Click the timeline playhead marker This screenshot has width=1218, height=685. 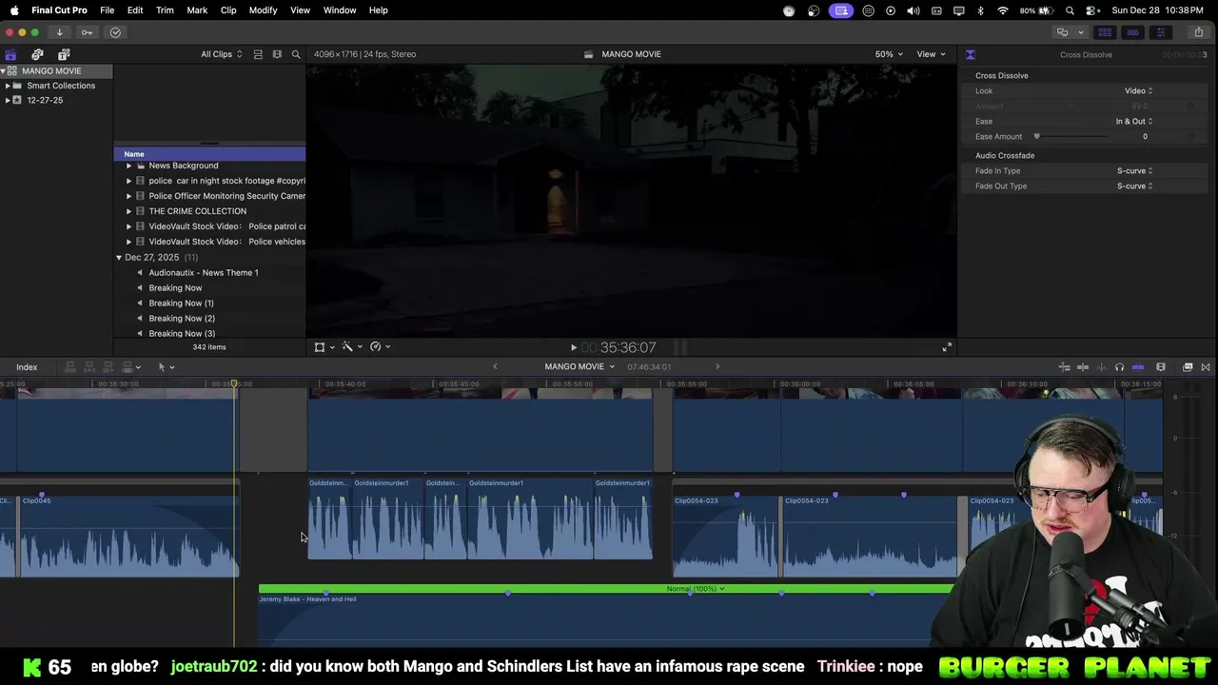click(x=234, y=383)
